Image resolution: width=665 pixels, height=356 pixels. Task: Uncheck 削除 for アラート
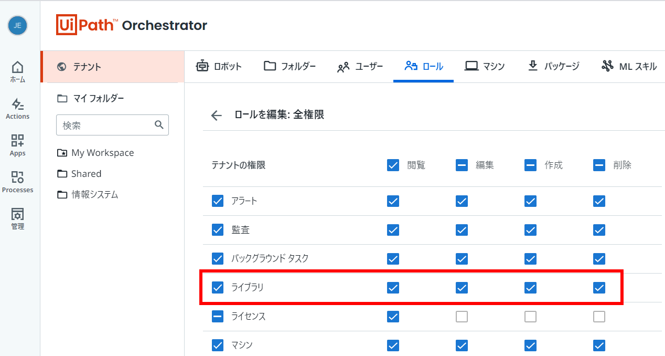coord(599,201)
